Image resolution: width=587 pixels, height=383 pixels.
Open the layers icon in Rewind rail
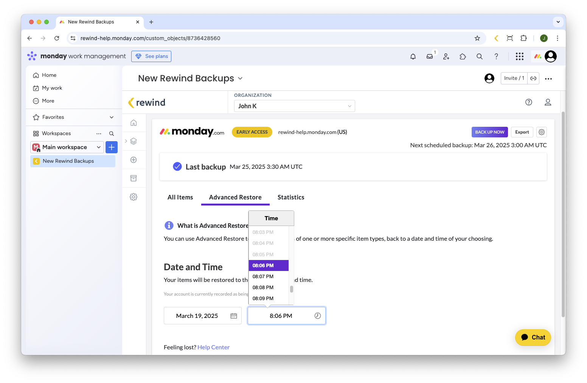coord(134,141)
